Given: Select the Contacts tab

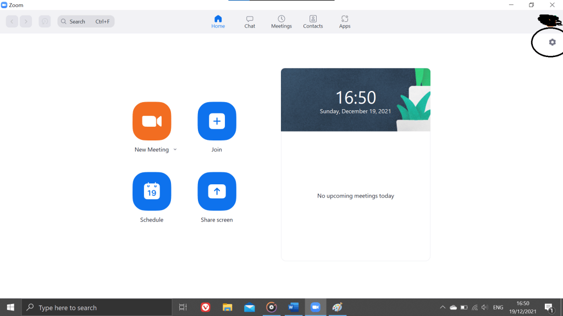Looking at the screenshot, I should [313, 22].
